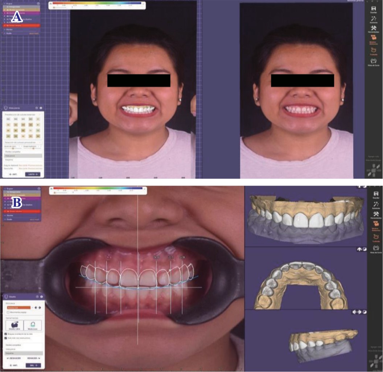Open the Herramientas tools icon in panel B
Image resolution: width=383 pixels, height=372 pixels.
click(x=376, y=216)
